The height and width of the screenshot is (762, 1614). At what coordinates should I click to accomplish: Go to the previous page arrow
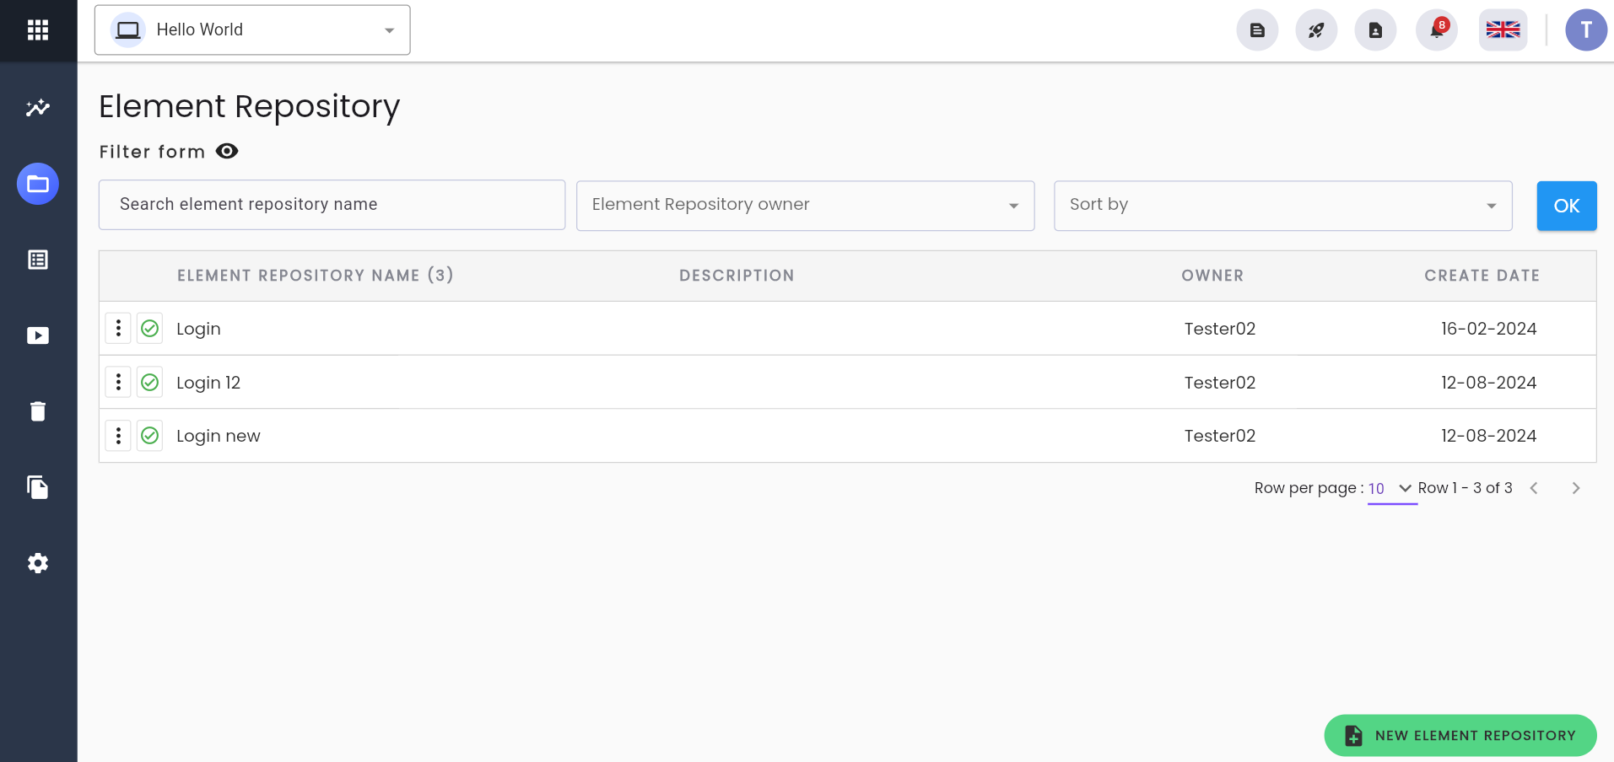(1534, 488)
